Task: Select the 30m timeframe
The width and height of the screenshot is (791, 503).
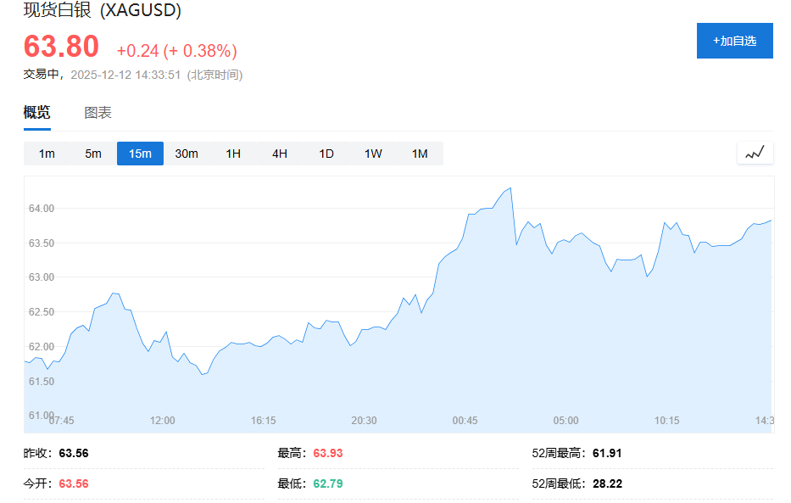Action: tap(186, 154)
